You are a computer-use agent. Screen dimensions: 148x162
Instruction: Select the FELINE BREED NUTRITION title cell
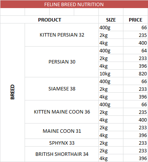click(74, 5)
